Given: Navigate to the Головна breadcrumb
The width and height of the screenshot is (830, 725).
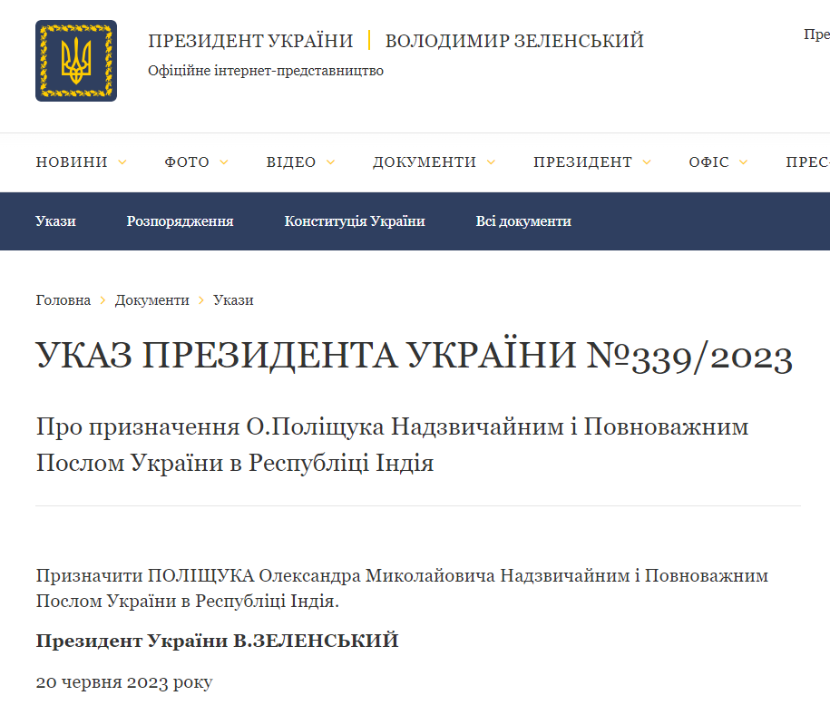Looking at the screenshot, I should 62,299.
